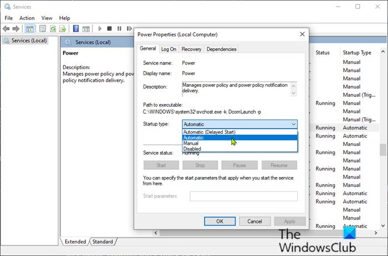Click the services list scroll-up arrow
This screenshot has width=388, height=256.
(383, 51)
